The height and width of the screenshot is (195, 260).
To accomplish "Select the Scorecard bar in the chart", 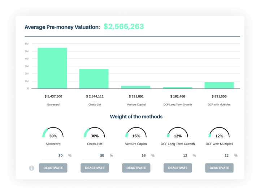I will pyautogui.click(x=52, y=68).
